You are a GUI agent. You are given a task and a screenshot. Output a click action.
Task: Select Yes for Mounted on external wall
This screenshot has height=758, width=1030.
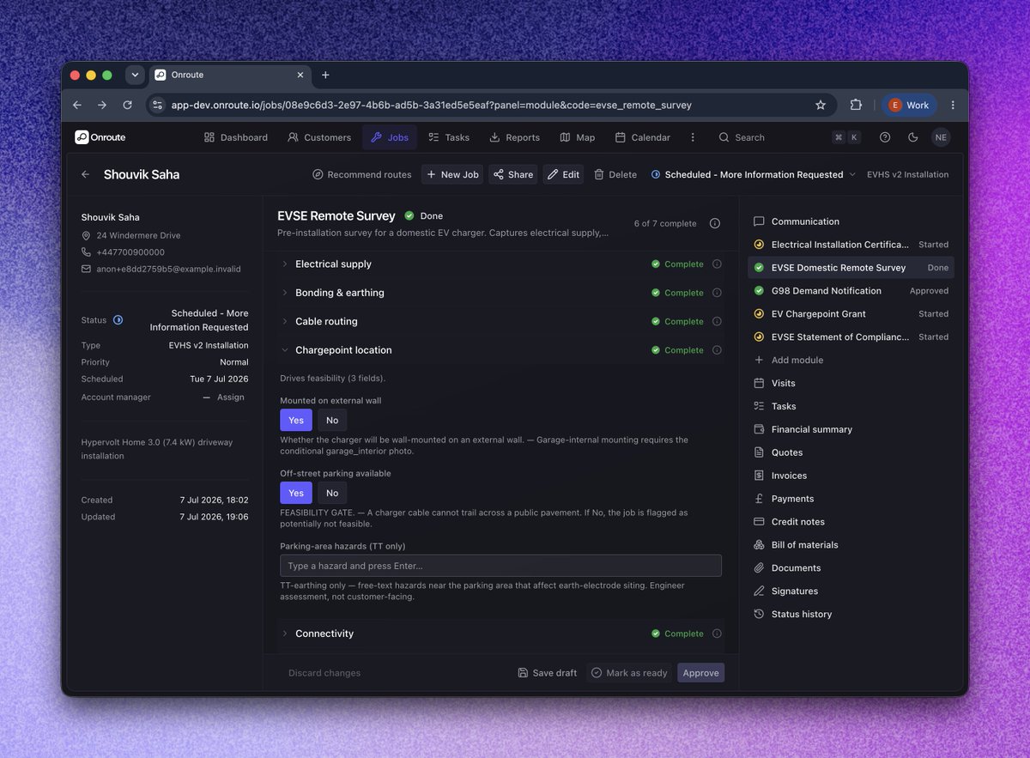[296, 420]
